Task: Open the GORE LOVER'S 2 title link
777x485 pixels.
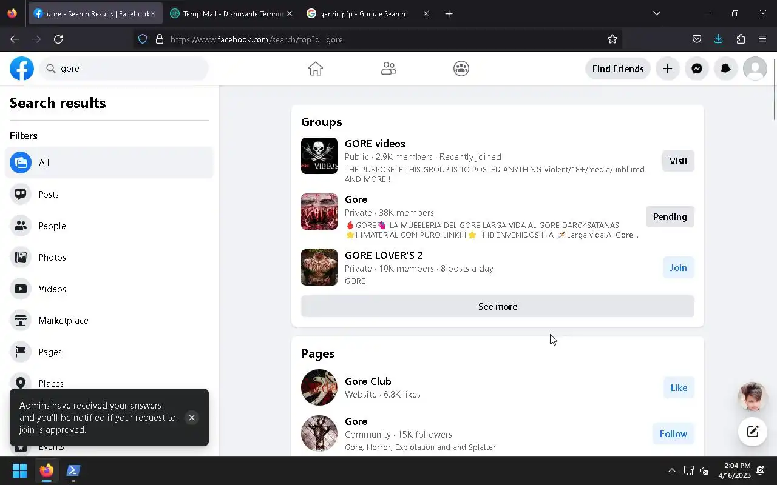Action: pos(384,255)
